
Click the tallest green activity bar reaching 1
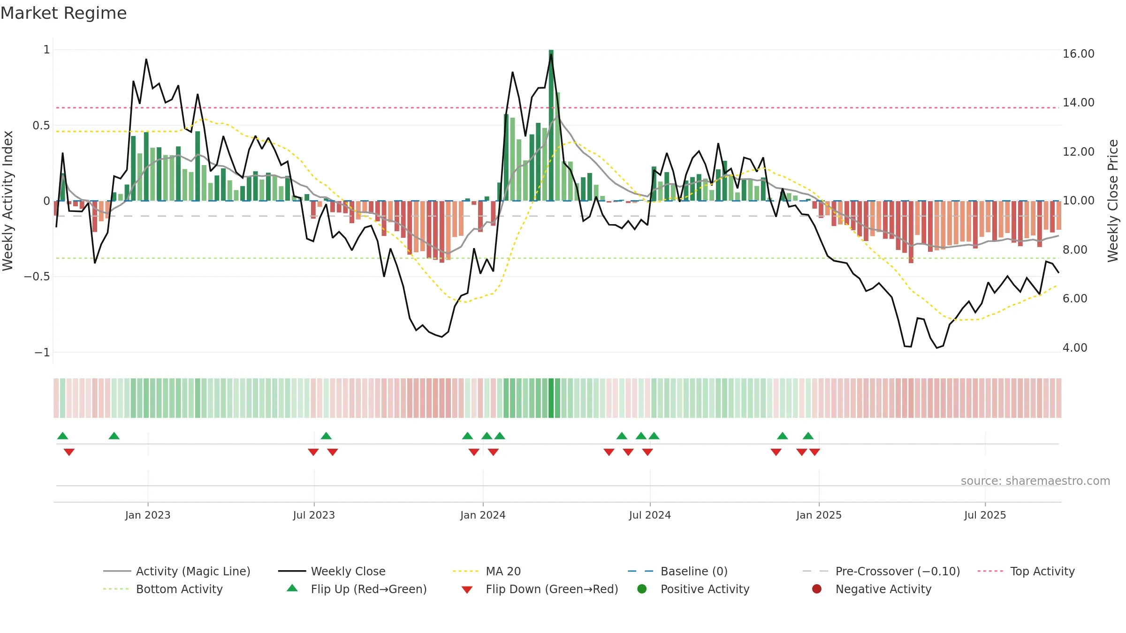(x=551, y=125)
